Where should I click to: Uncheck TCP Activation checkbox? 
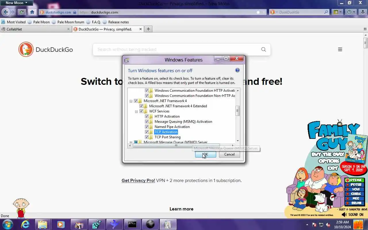coord(147,132)
